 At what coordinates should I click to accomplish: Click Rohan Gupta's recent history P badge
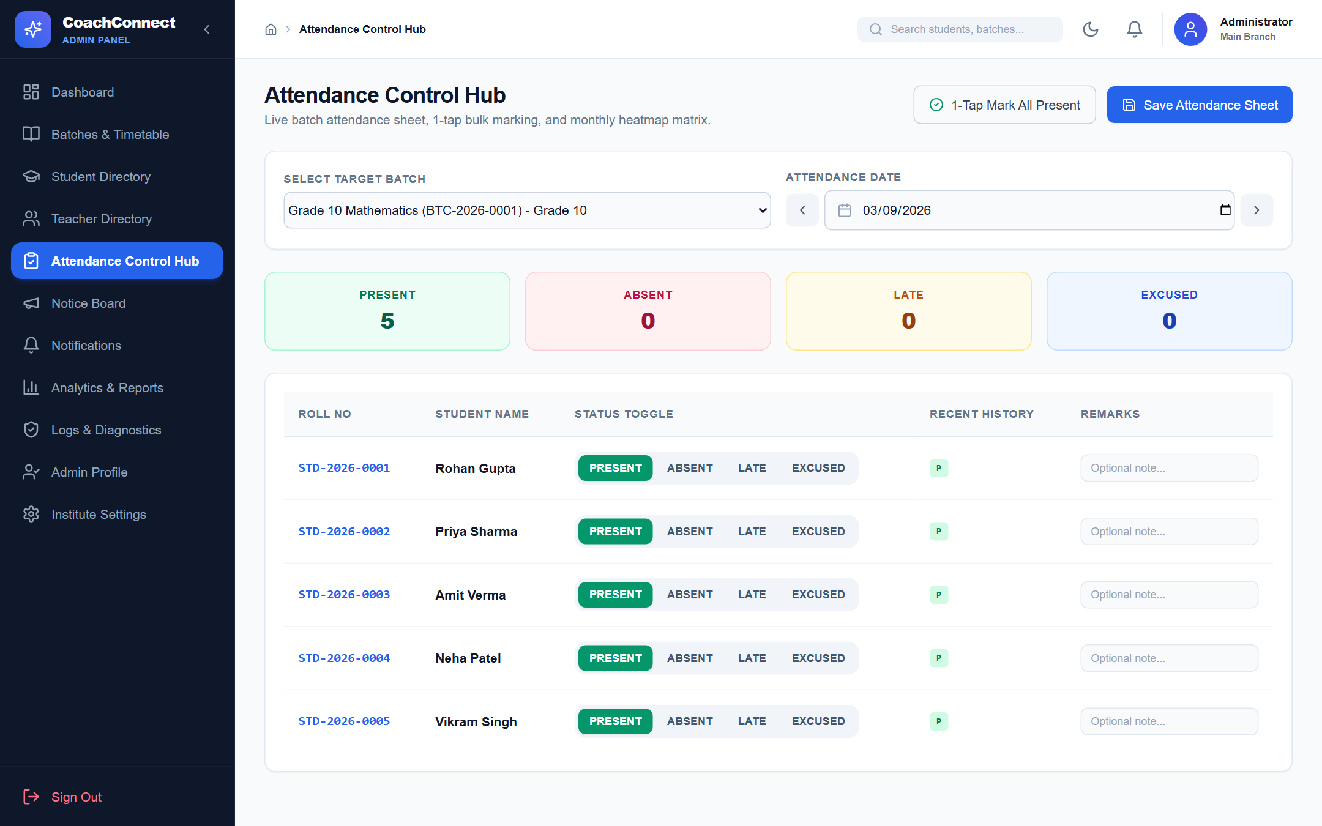pos(939,468)
